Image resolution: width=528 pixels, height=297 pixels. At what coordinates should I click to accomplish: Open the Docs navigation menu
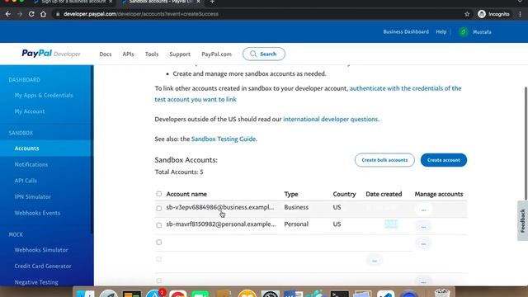tap(106, 54)
